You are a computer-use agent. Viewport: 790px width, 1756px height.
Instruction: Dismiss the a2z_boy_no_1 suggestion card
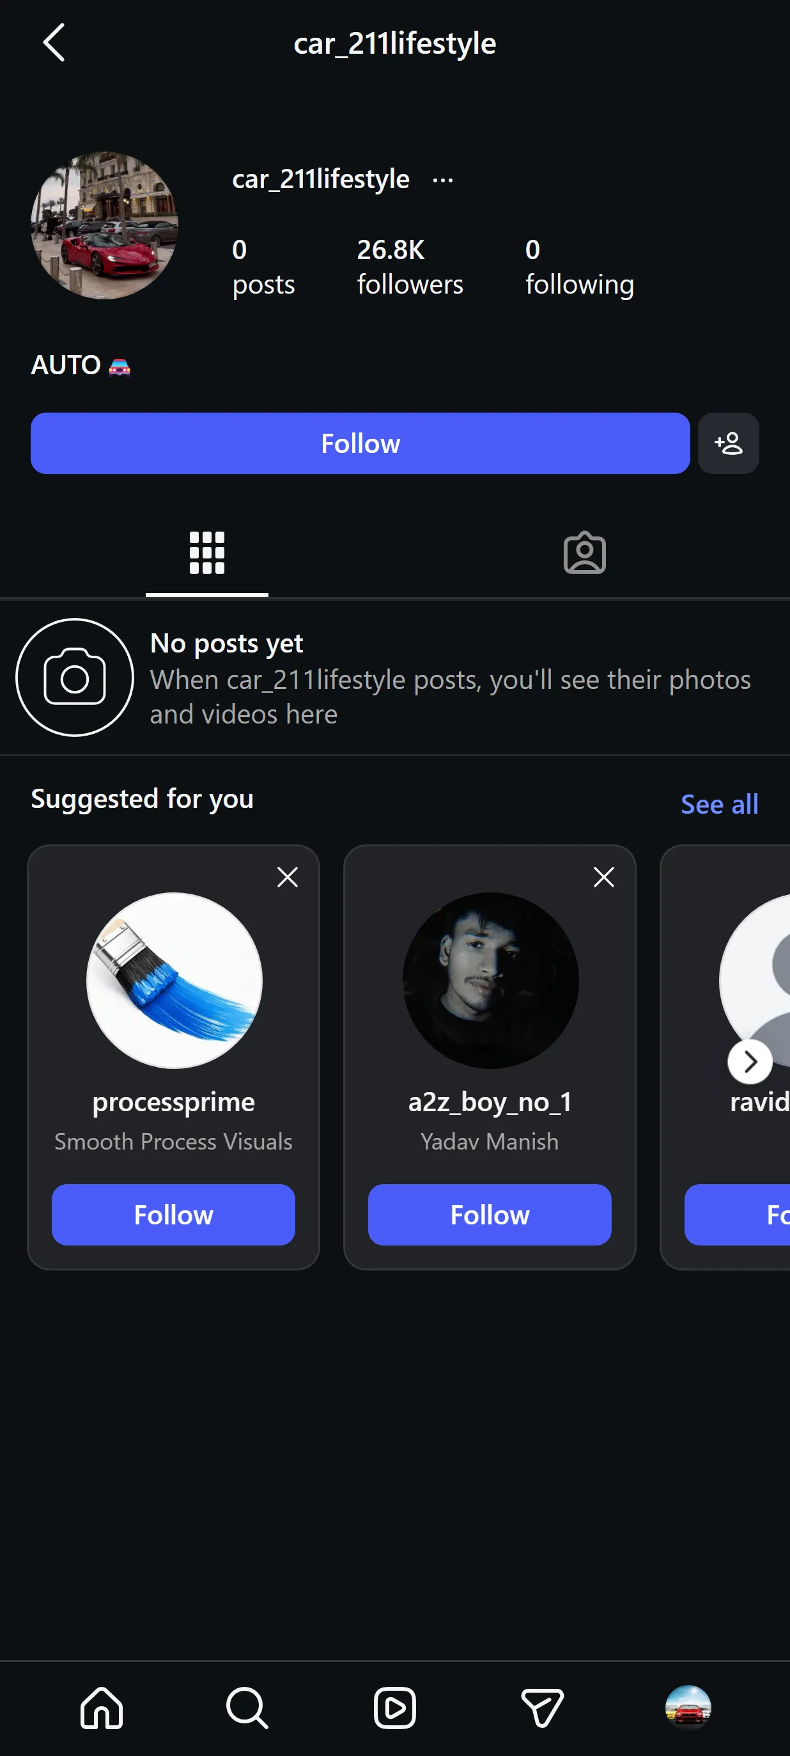pos(604,877)
